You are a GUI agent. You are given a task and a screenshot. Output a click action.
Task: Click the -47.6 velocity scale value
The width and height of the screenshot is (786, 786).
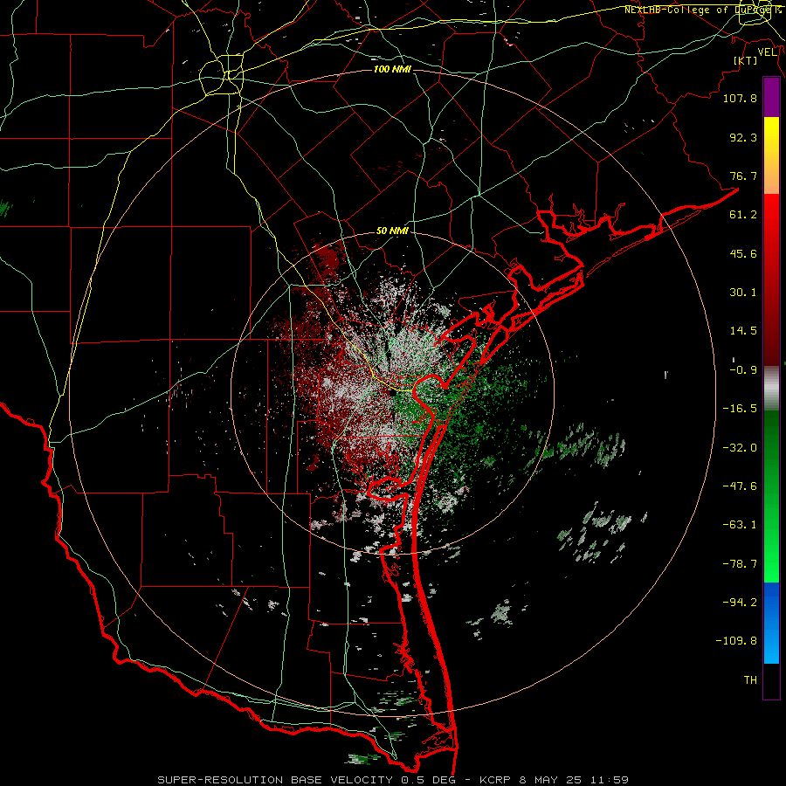click(x=740, y=486)
